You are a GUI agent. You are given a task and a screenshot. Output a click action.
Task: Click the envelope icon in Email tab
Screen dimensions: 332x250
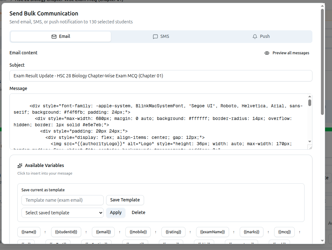point(54,37)
